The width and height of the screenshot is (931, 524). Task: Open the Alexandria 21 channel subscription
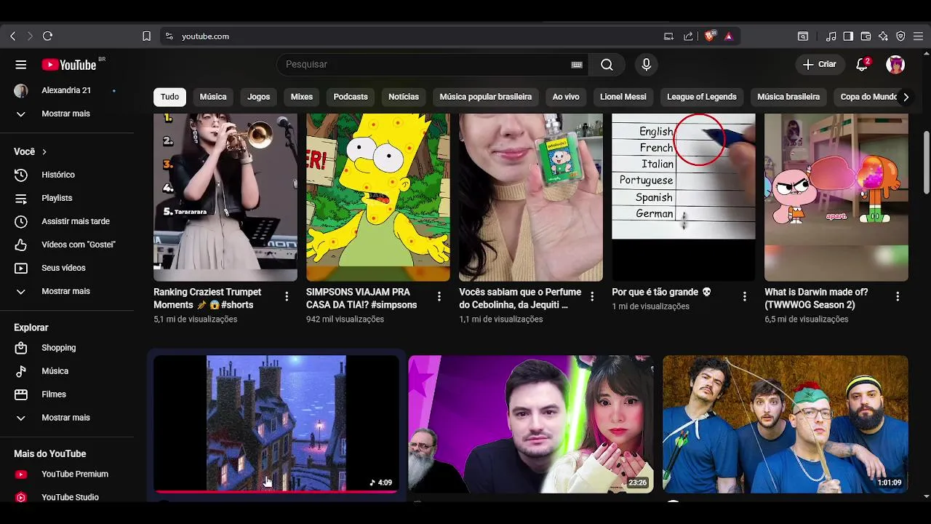67,90
